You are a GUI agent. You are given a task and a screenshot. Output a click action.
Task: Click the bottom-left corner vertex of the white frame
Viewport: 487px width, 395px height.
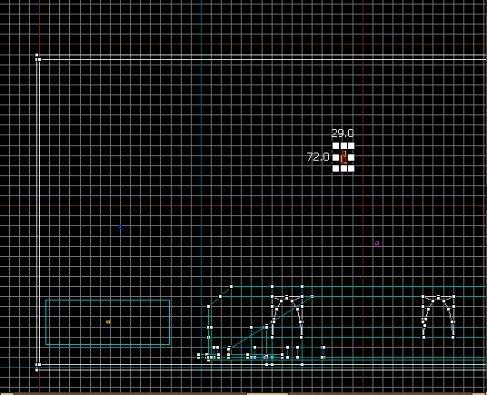(37, 370)
